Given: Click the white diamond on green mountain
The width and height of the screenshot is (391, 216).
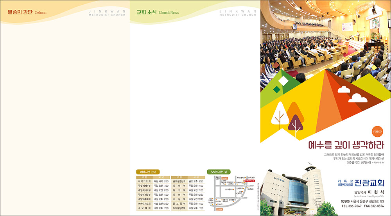Looking at the screenshot, I should pos(283,81).
